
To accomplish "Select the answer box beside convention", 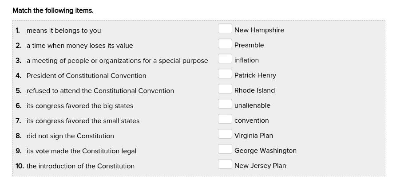I will (x=225, y=119).
